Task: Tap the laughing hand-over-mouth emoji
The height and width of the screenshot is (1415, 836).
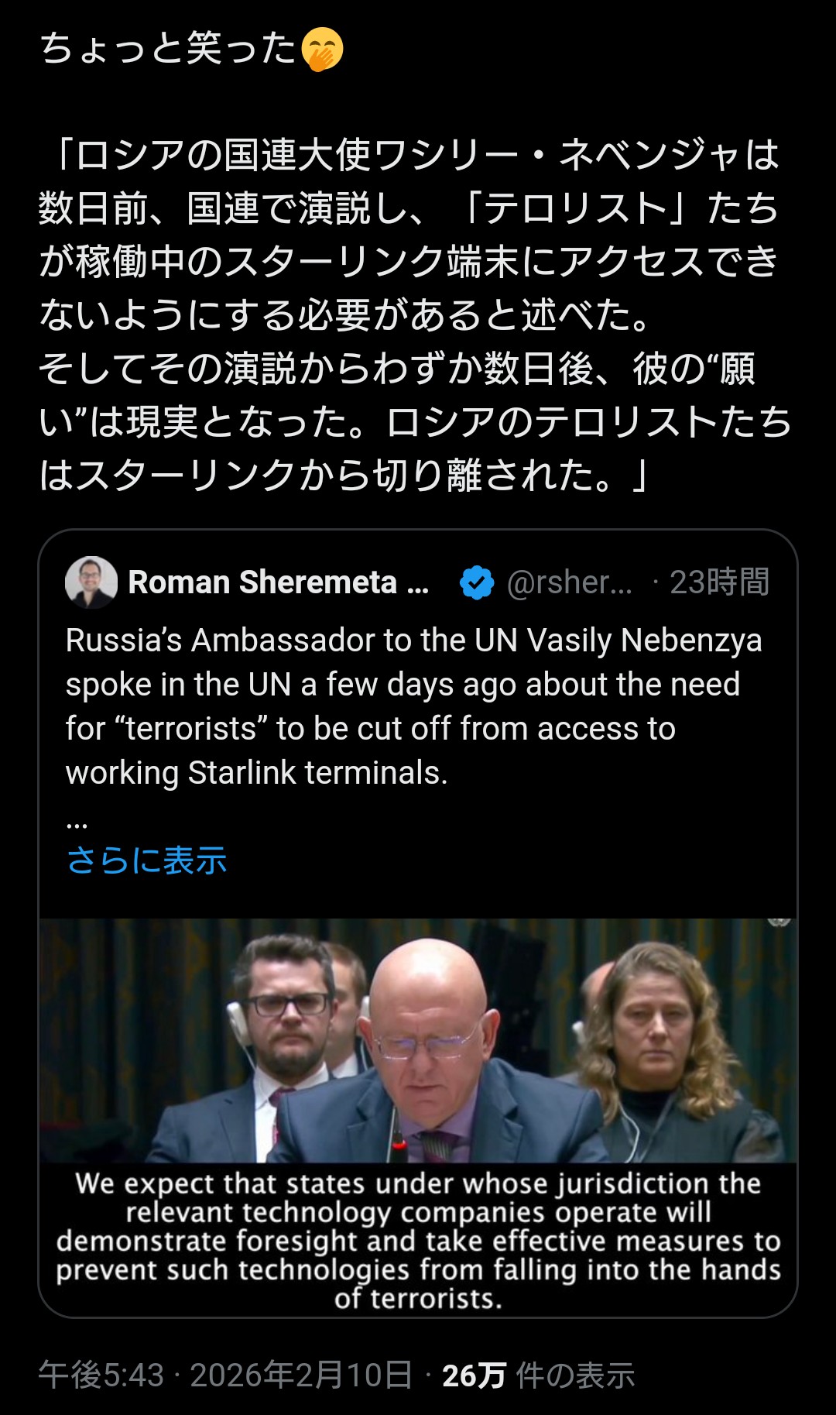Action: tap(321, 50)
